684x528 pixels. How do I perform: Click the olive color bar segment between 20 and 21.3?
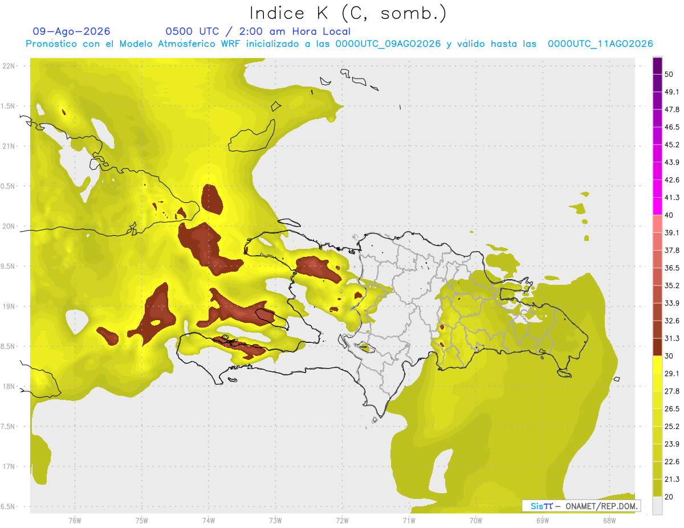point(657,488)
